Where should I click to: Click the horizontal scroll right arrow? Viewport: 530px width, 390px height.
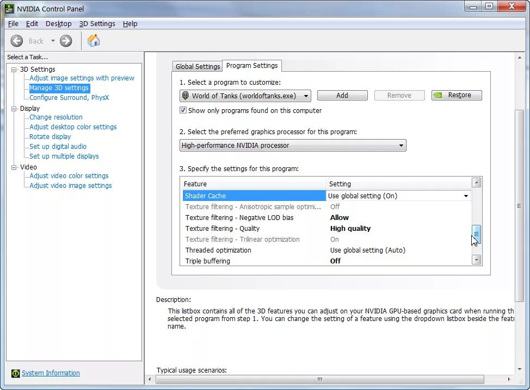[509, 379]
